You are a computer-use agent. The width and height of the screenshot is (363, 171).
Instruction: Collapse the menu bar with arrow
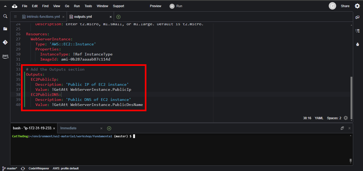click(5, 6)
